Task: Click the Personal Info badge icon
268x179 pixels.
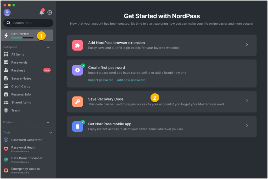Action: point(6,94)
